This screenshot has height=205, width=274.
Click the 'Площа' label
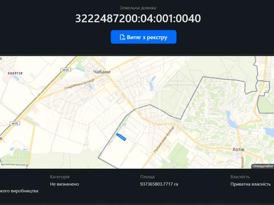(147, 177)
